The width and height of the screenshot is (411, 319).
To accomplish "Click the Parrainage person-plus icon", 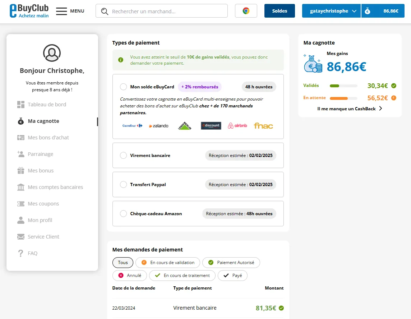I will (x=21, y=154).
